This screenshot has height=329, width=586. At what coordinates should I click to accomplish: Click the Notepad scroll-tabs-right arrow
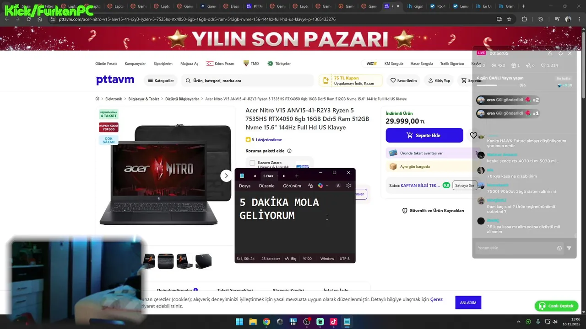(x=283, y=176)
